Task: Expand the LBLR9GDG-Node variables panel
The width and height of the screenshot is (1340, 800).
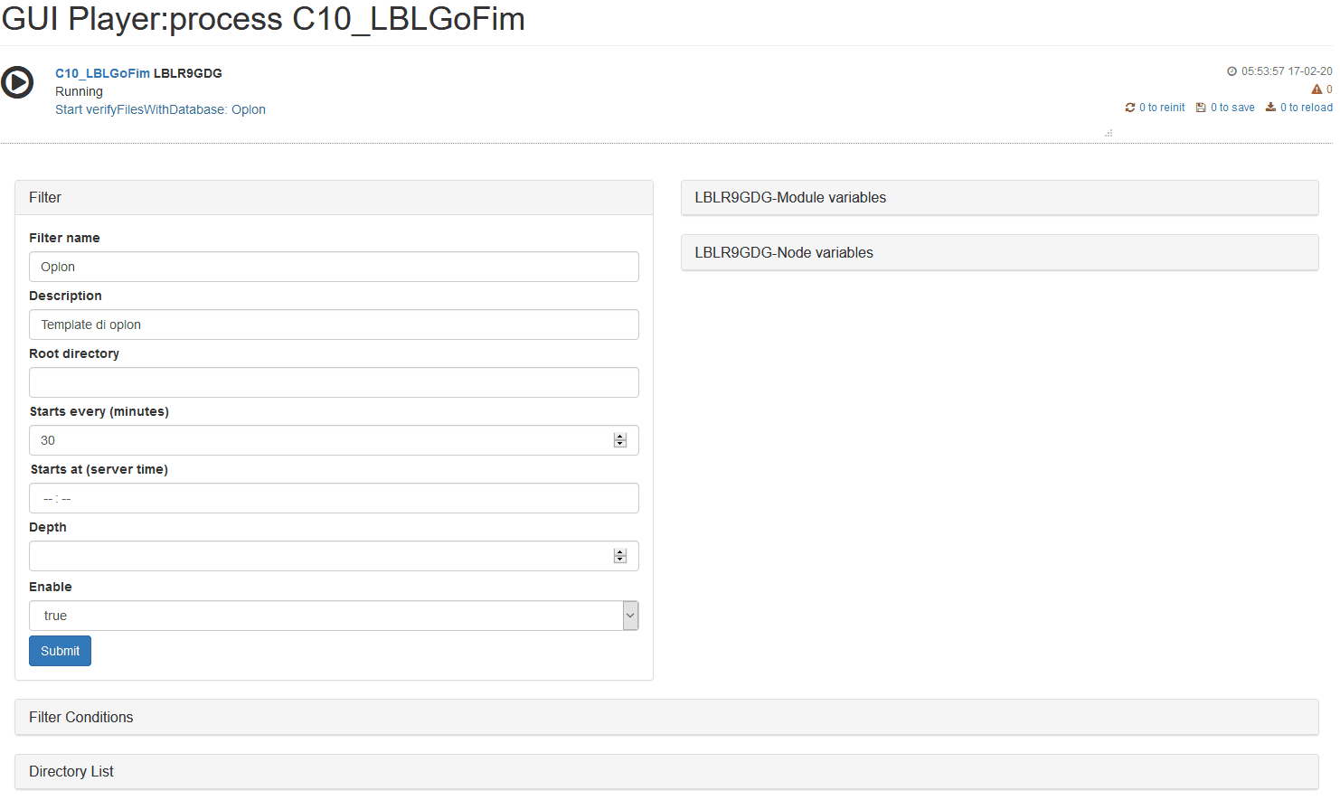Action: pyautogui.click(x=999, y=253)
